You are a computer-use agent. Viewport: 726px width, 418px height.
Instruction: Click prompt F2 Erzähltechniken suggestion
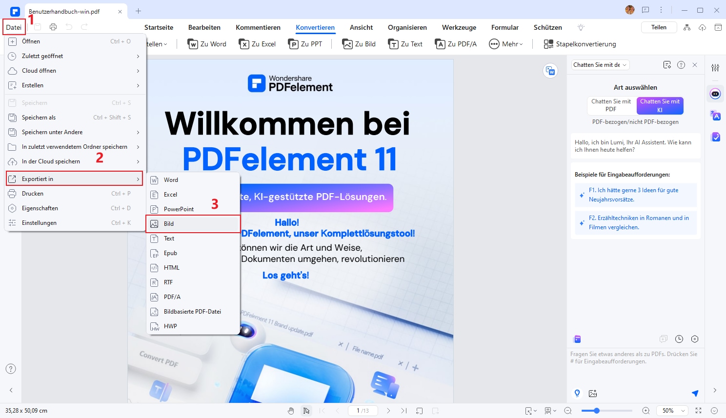tap(636, 223)
